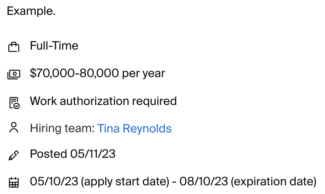Open Tina Reynolds' profile link
Image resolution: width=325 pixels, height=194 pixels.
[x=134, y=128]
